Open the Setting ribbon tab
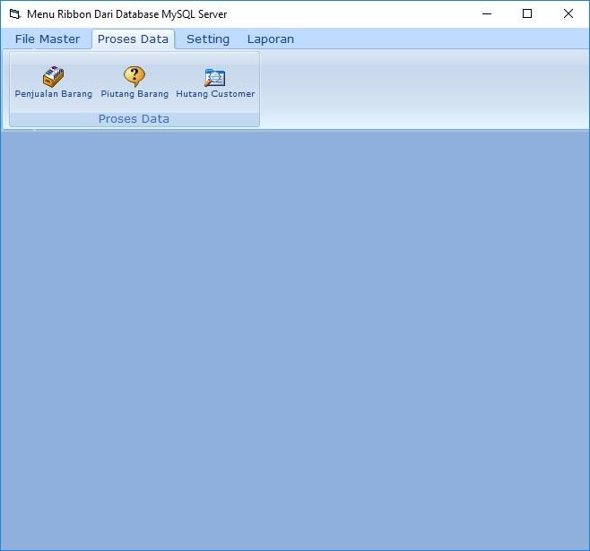590x551 pixels. click(x=208, y=39)
